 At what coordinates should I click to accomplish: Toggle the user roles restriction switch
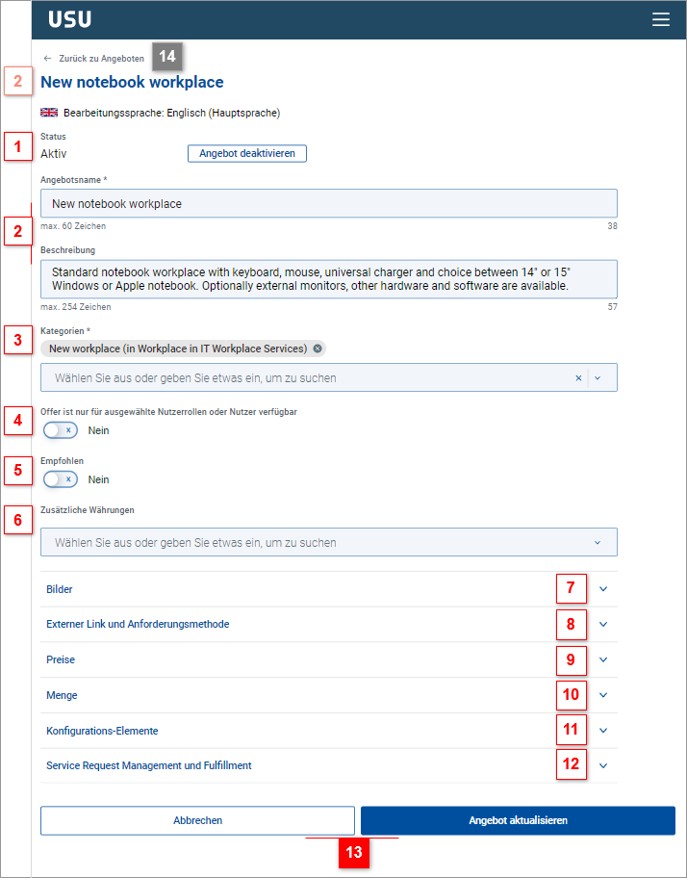click(x=61, y=430)
